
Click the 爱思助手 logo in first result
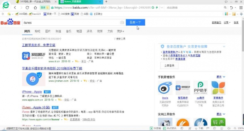(x=34, y=56)
